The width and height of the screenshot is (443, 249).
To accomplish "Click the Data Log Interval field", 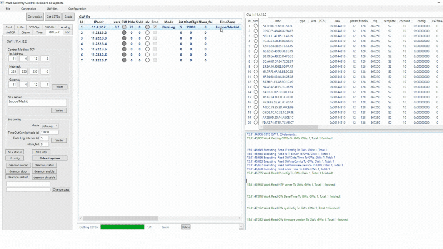I will click(44, 138).
